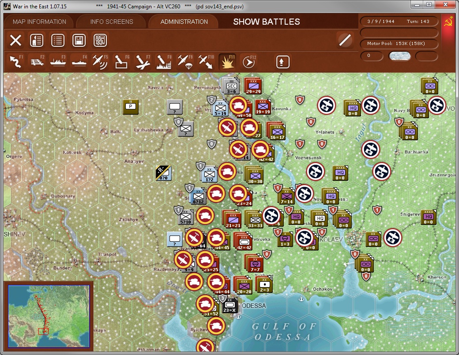Click the small field showing 0
459x355 pixels.
[x=371, y=56]
